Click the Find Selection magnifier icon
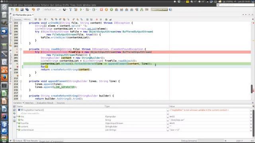This screenshot has height=143, width=255. tap(52, 19)
